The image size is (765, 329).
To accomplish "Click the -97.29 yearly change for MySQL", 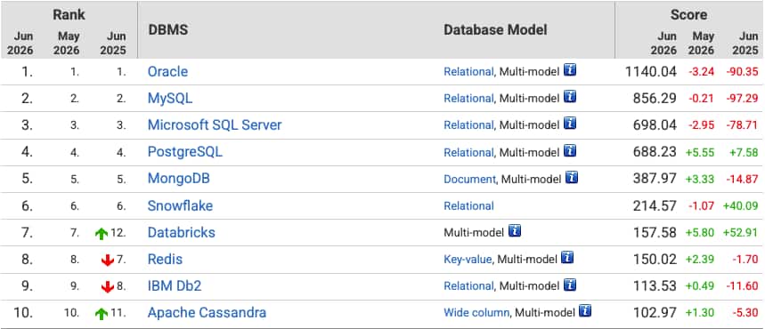I will (x=742, y=99).
